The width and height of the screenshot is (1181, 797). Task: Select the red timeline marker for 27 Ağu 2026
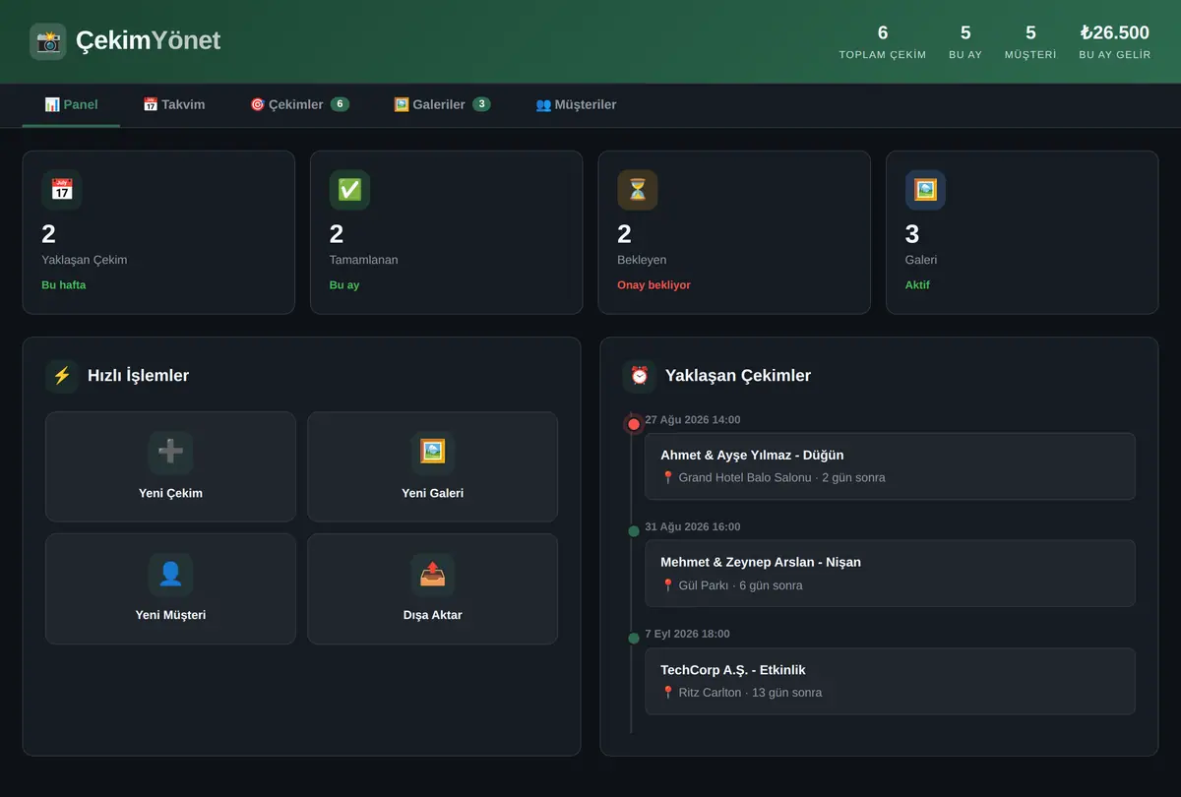[x=634, y=424]
